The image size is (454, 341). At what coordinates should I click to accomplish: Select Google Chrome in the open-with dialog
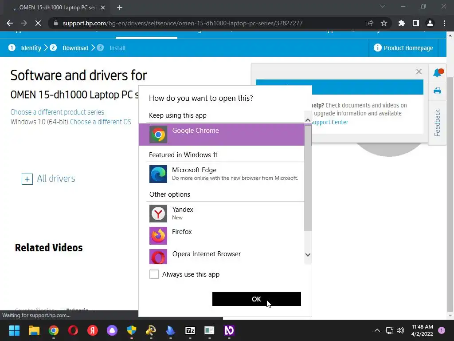point(222,135)
